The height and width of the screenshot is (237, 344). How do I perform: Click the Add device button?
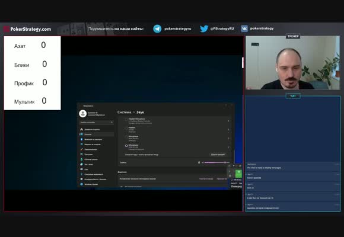click(218, 155)
